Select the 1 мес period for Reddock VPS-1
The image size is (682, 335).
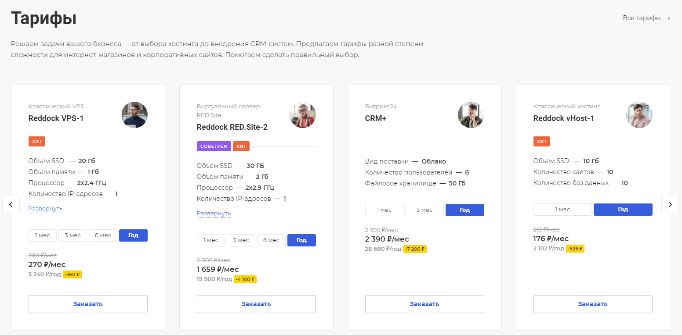[43, 235]
